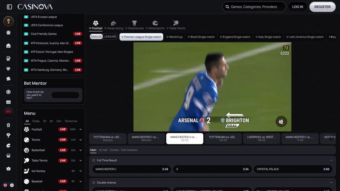
Task: Open the gift box promotions icon
Action: (8, 33)
